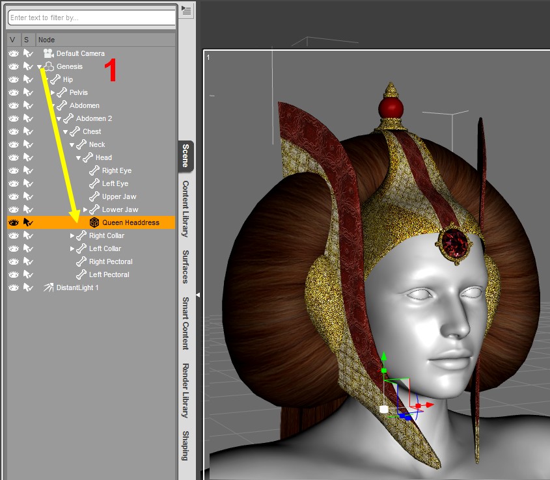
Task: Toggle selectability of Default Camera
Action: [28, 53]
